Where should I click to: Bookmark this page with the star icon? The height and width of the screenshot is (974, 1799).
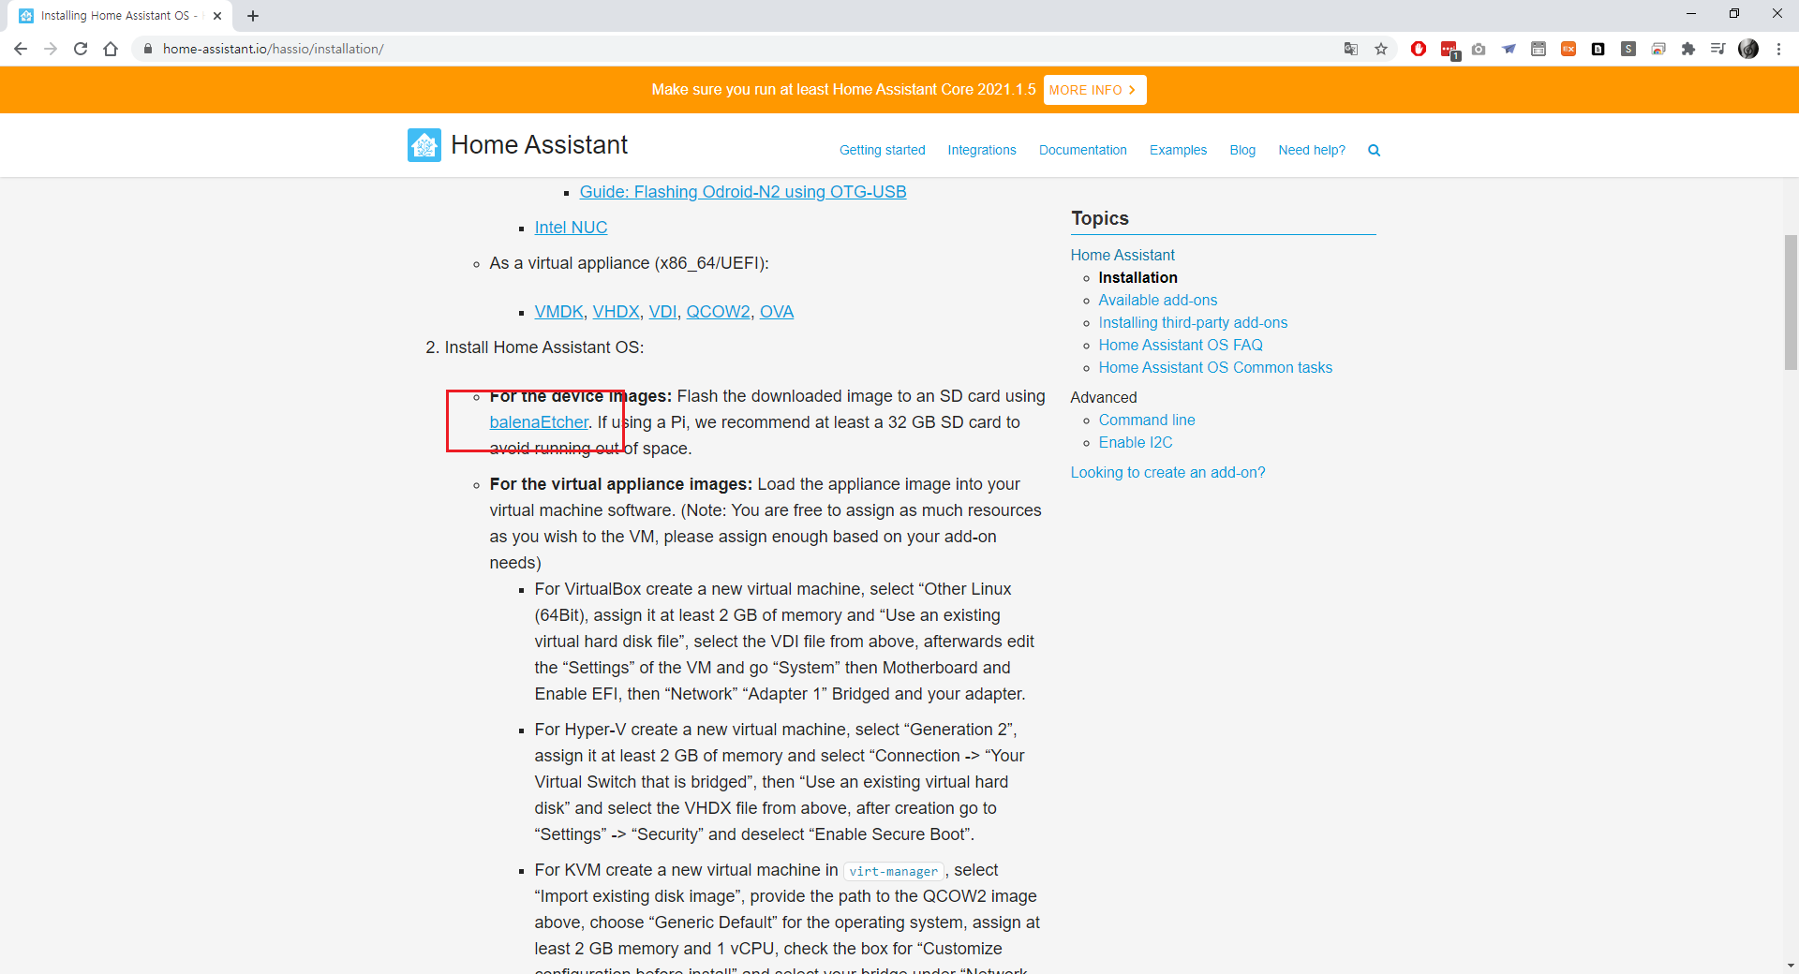tap(1381, 49)
